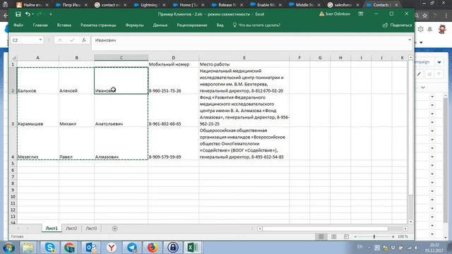The image size is (452, 254).
Task: Click the Select All corner triangle
Action: (14, 58)
